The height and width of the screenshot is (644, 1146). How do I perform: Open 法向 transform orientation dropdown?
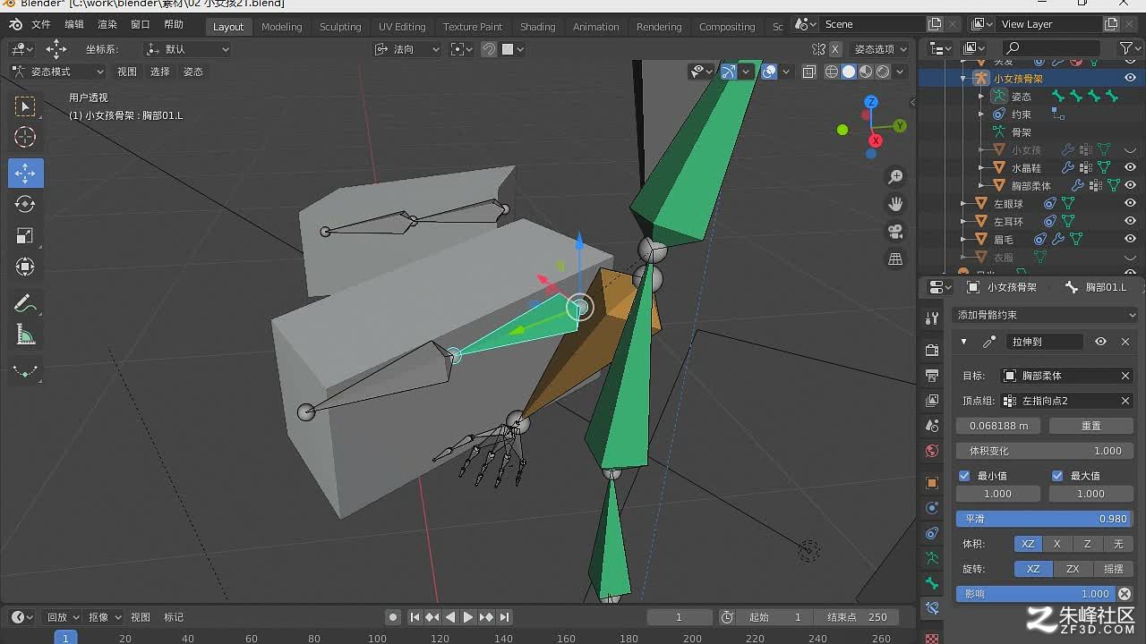pos(407,49)
